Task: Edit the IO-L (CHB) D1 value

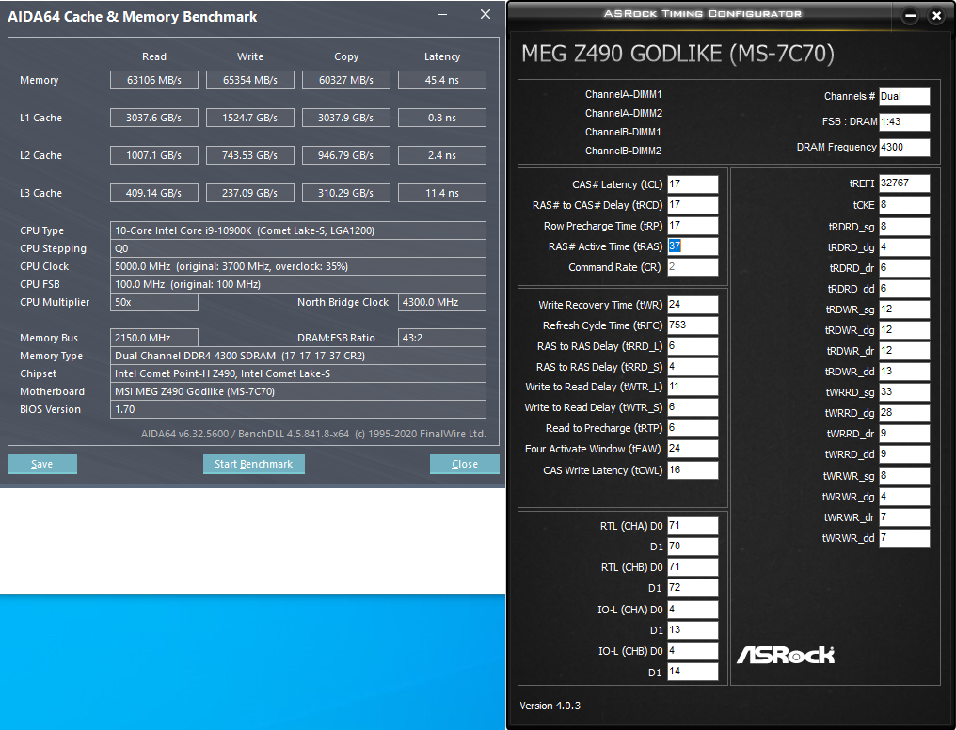Action: tap(693, 671)
